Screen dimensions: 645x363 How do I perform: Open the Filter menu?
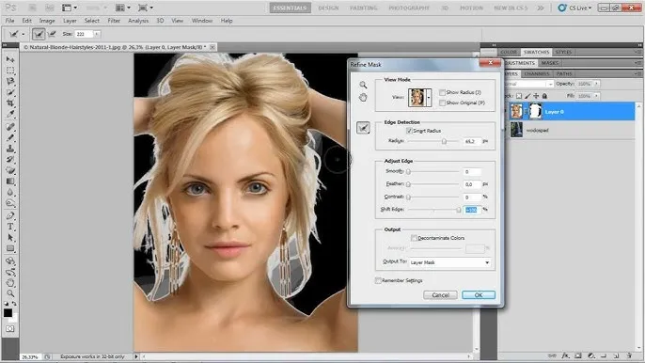tap(114, 21)
